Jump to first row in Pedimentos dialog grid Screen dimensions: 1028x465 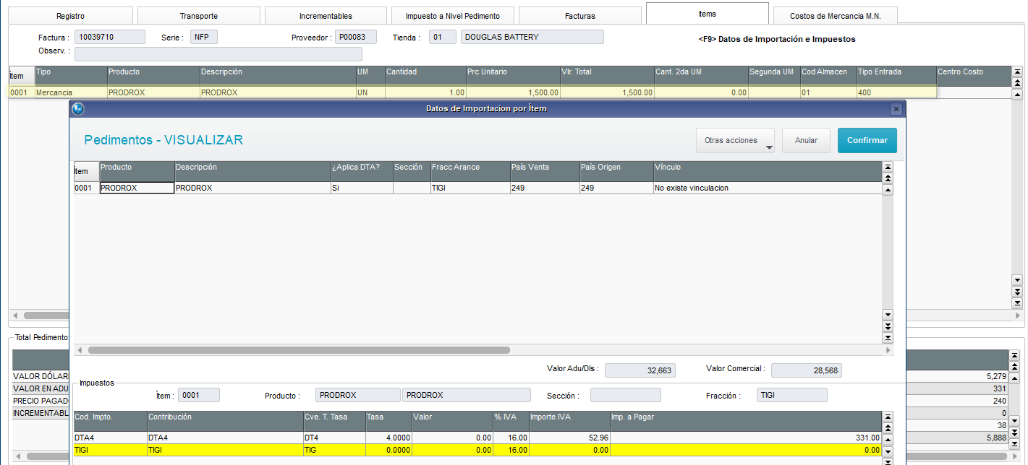coord(888,167)
